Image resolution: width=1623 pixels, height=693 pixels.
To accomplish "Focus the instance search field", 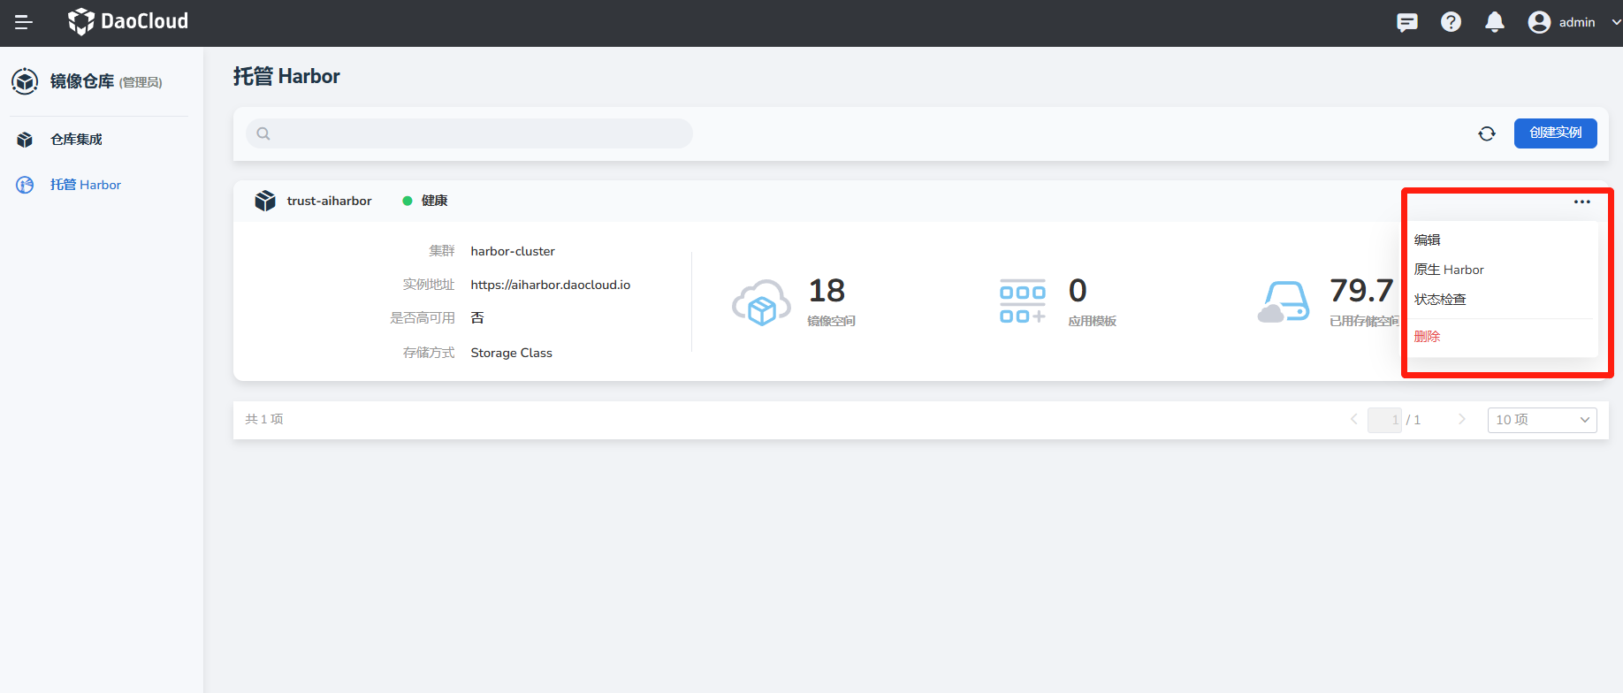I will (x=477, y=133).
